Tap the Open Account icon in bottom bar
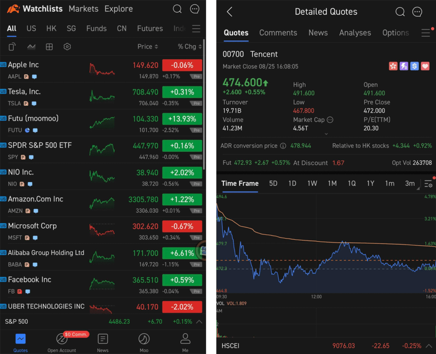This screenshot has width=436, height=354. click(61, 339)
